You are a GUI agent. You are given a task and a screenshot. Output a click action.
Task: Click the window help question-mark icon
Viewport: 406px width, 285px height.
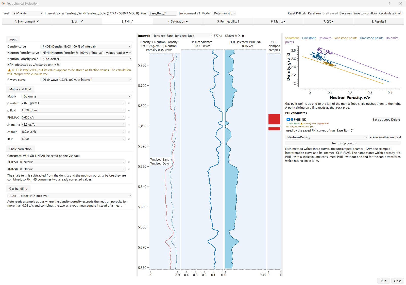pos(389,4)
